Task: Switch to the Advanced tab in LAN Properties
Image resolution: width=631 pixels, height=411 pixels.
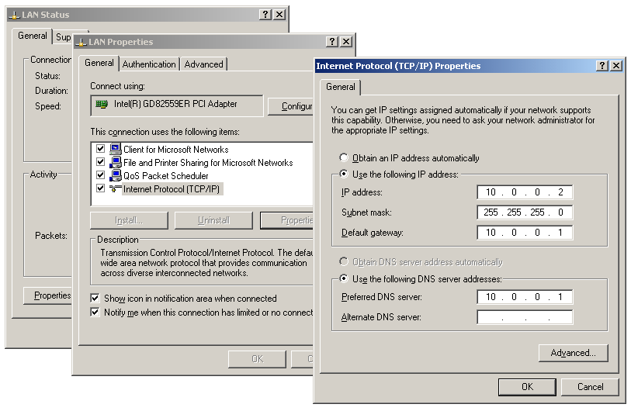Action: pos(203,64)
